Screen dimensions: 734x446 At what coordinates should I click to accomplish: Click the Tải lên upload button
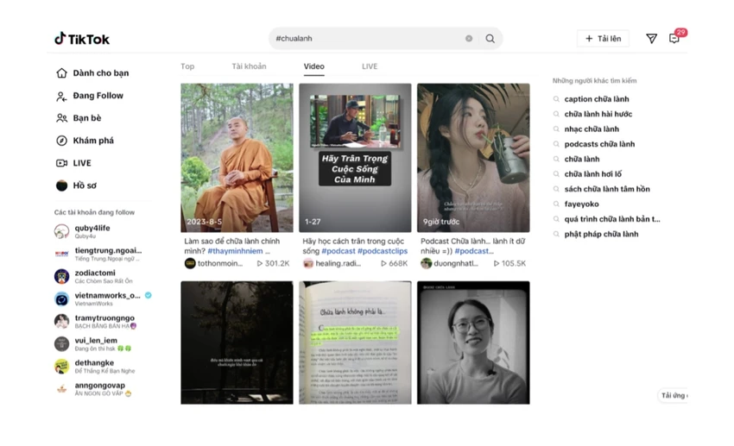[x=603, y=38]
